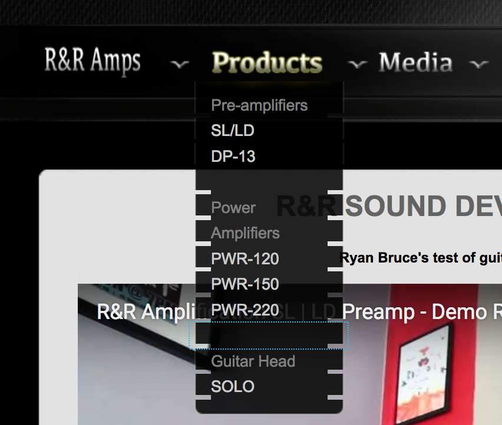Choose PWR-150 power amplifier
This screenshot has height=425, width=502.
tap(245, 284)
